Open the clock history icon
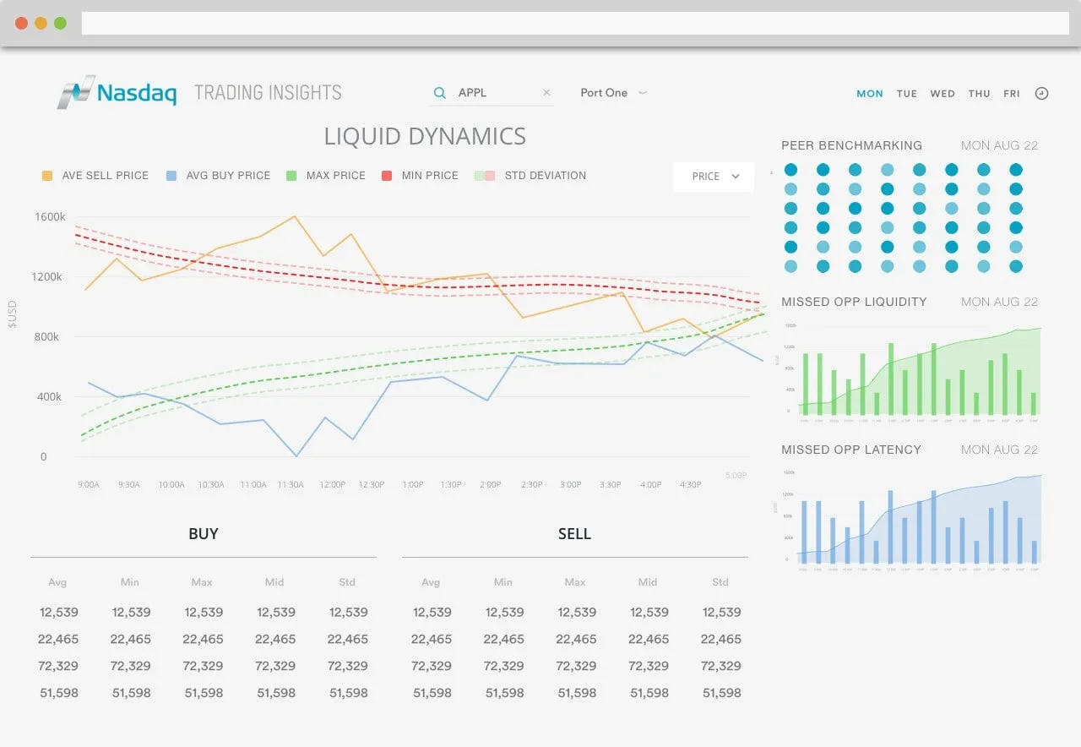This screenshot has width=1081, height=747. pos(1041,94)
